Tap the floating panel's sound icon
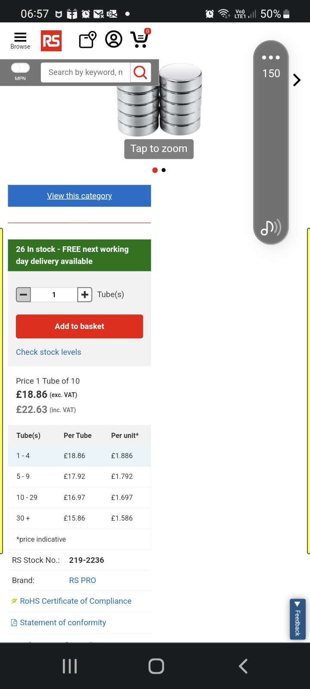 271,228
